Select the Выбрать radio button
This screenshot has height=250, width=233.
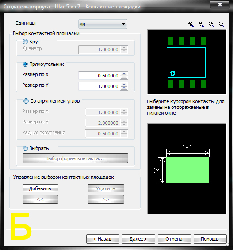point(25,148)
